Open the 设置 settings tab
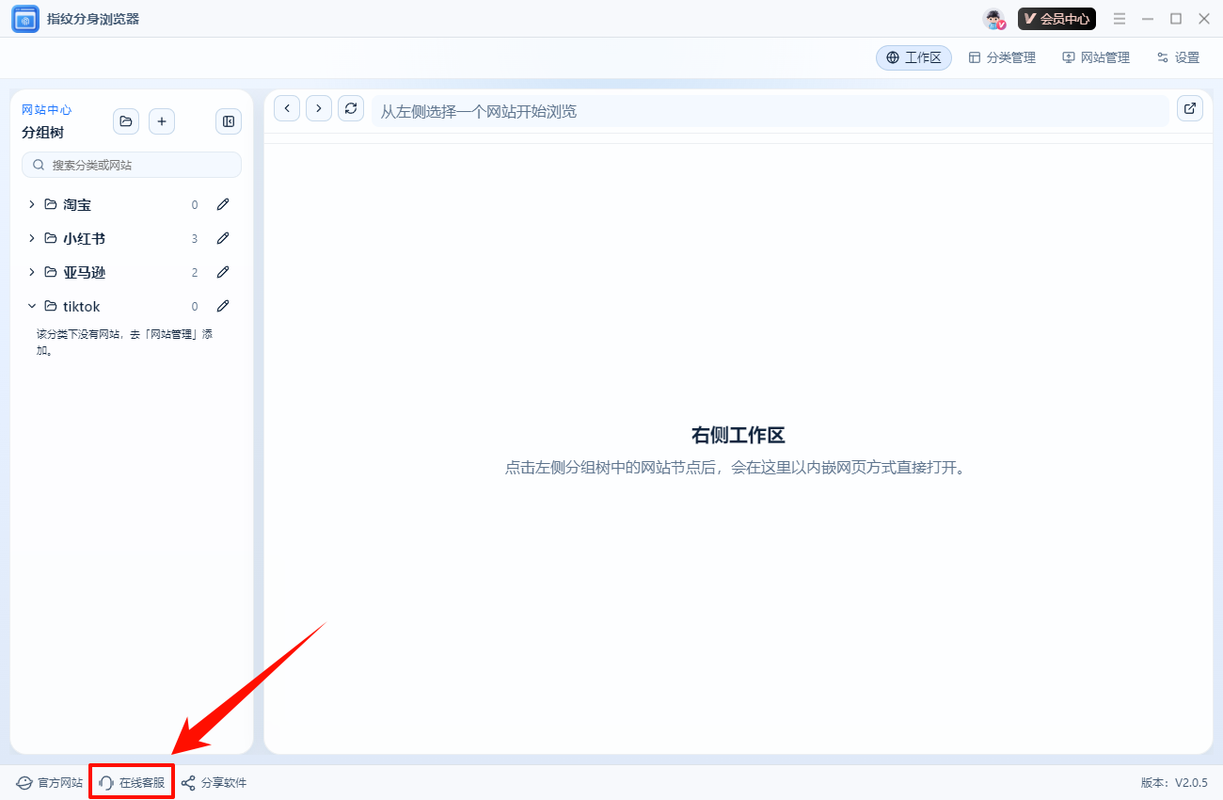Viewport: 1223px width, 800px height. 1178,57
